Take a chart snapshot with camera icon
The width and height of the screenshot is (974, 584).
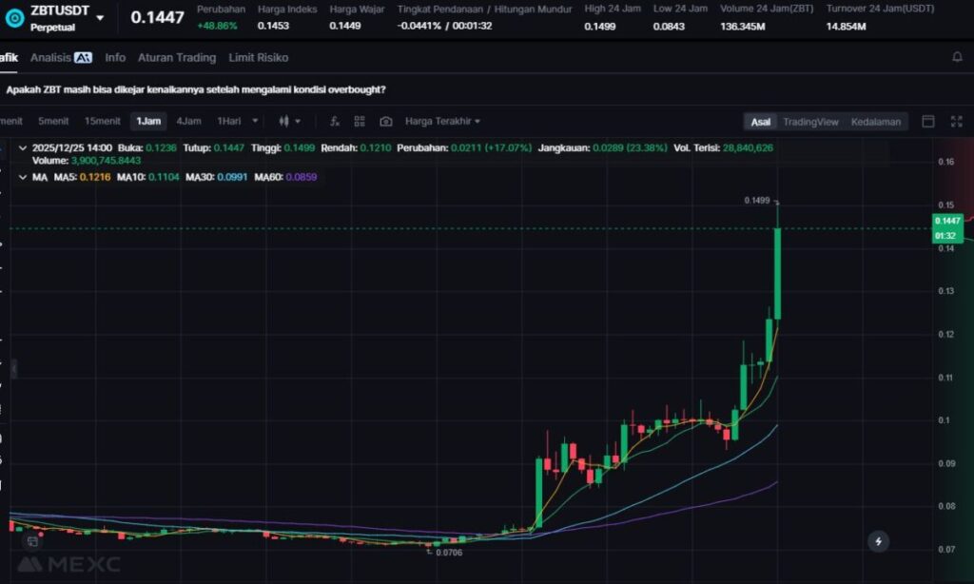pos(385,122)
